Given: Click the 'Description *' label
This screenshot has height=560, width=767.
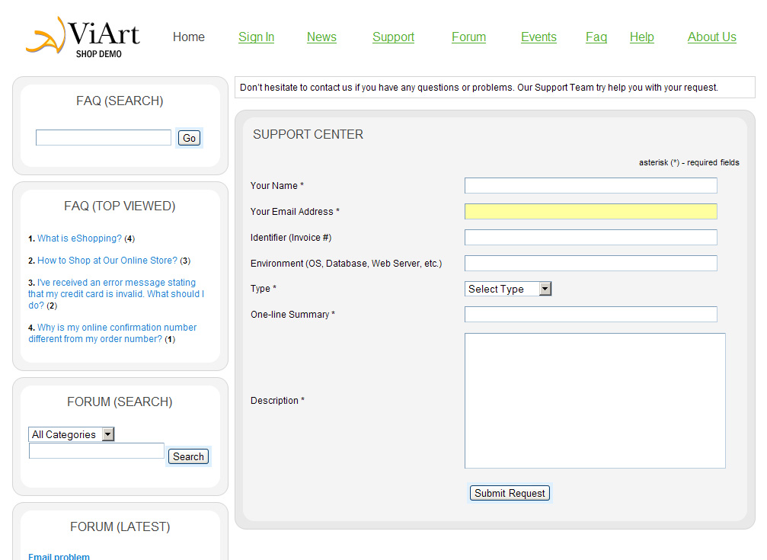Looking at the screenshot, I should coord(277,401).
